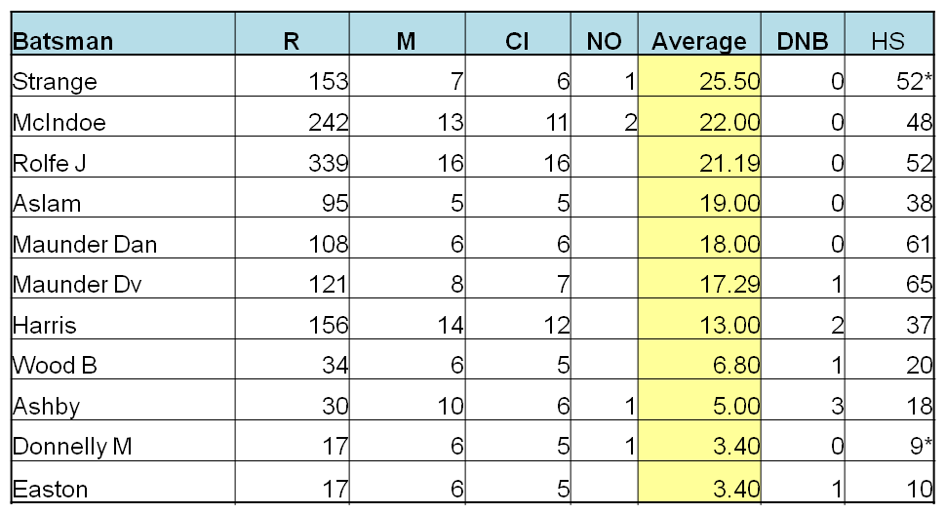This screenshot has width=946, height=514.
Task: Click Harris's average 13.00 cell
Action: click(699, 319)
